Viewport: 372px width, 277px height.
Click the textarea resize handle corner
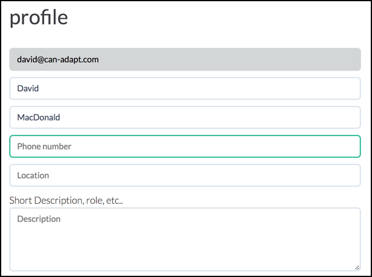click(x=357, y=267)
